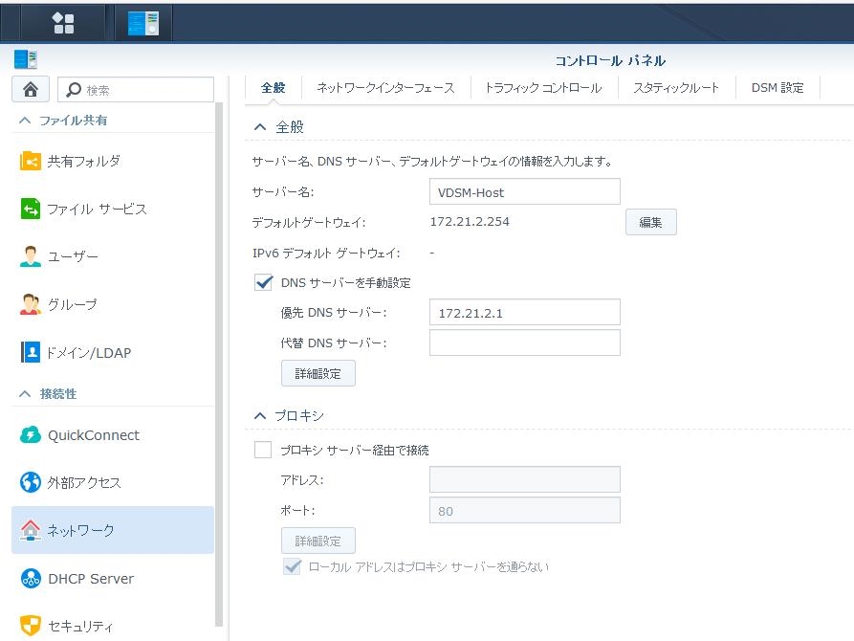The width and height of the screenshot is (854, 641).
Task: Open the セキュリティ shield icon
Action: coord(31,625)
